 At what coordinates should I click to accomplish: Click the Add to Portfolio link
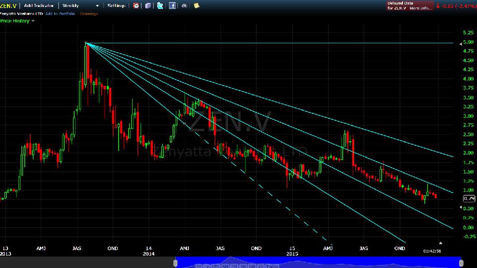tap(60, 14)
